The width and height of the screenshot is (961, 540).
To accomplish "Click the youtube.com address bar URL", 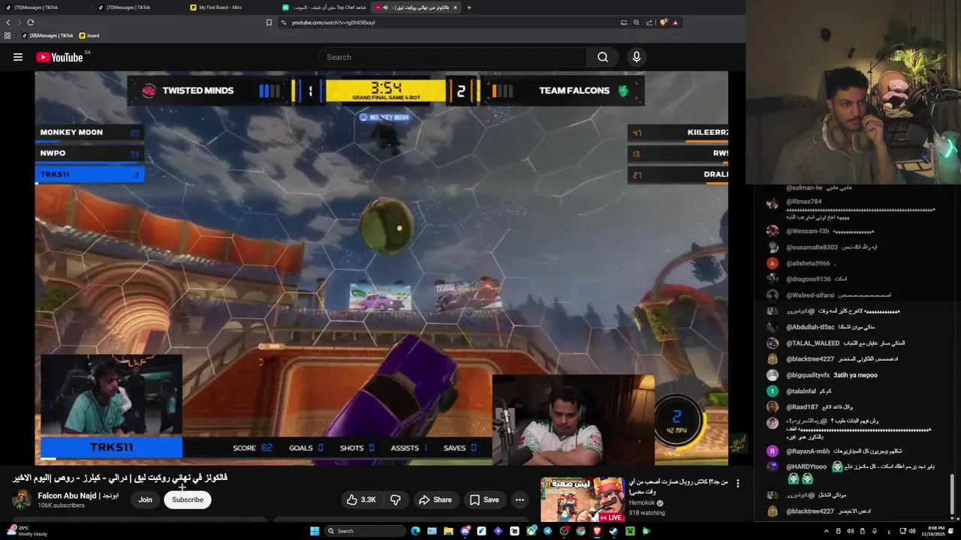I will tap(333, 22).
